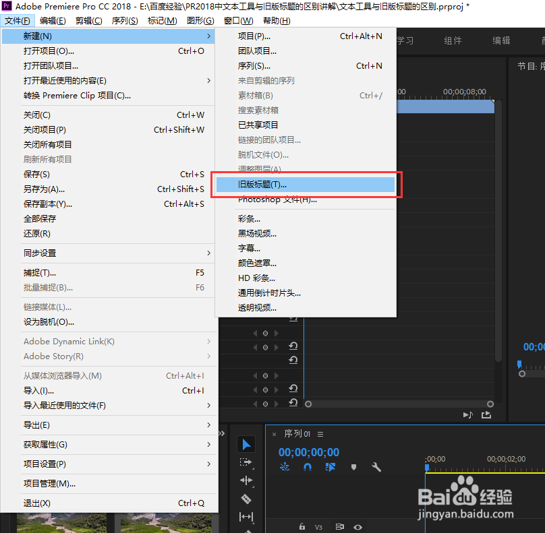Viewport: 545px width, 533px height.
Task: Select the Razor tool
Action: (246, 499)
